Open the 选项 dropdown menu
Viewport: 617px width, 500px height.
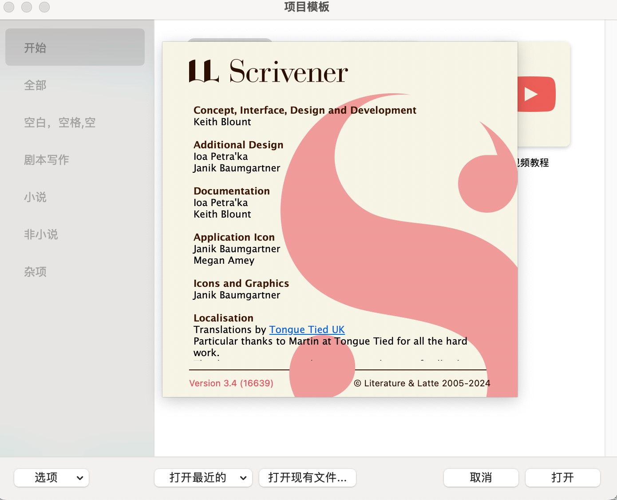point(51,478)
